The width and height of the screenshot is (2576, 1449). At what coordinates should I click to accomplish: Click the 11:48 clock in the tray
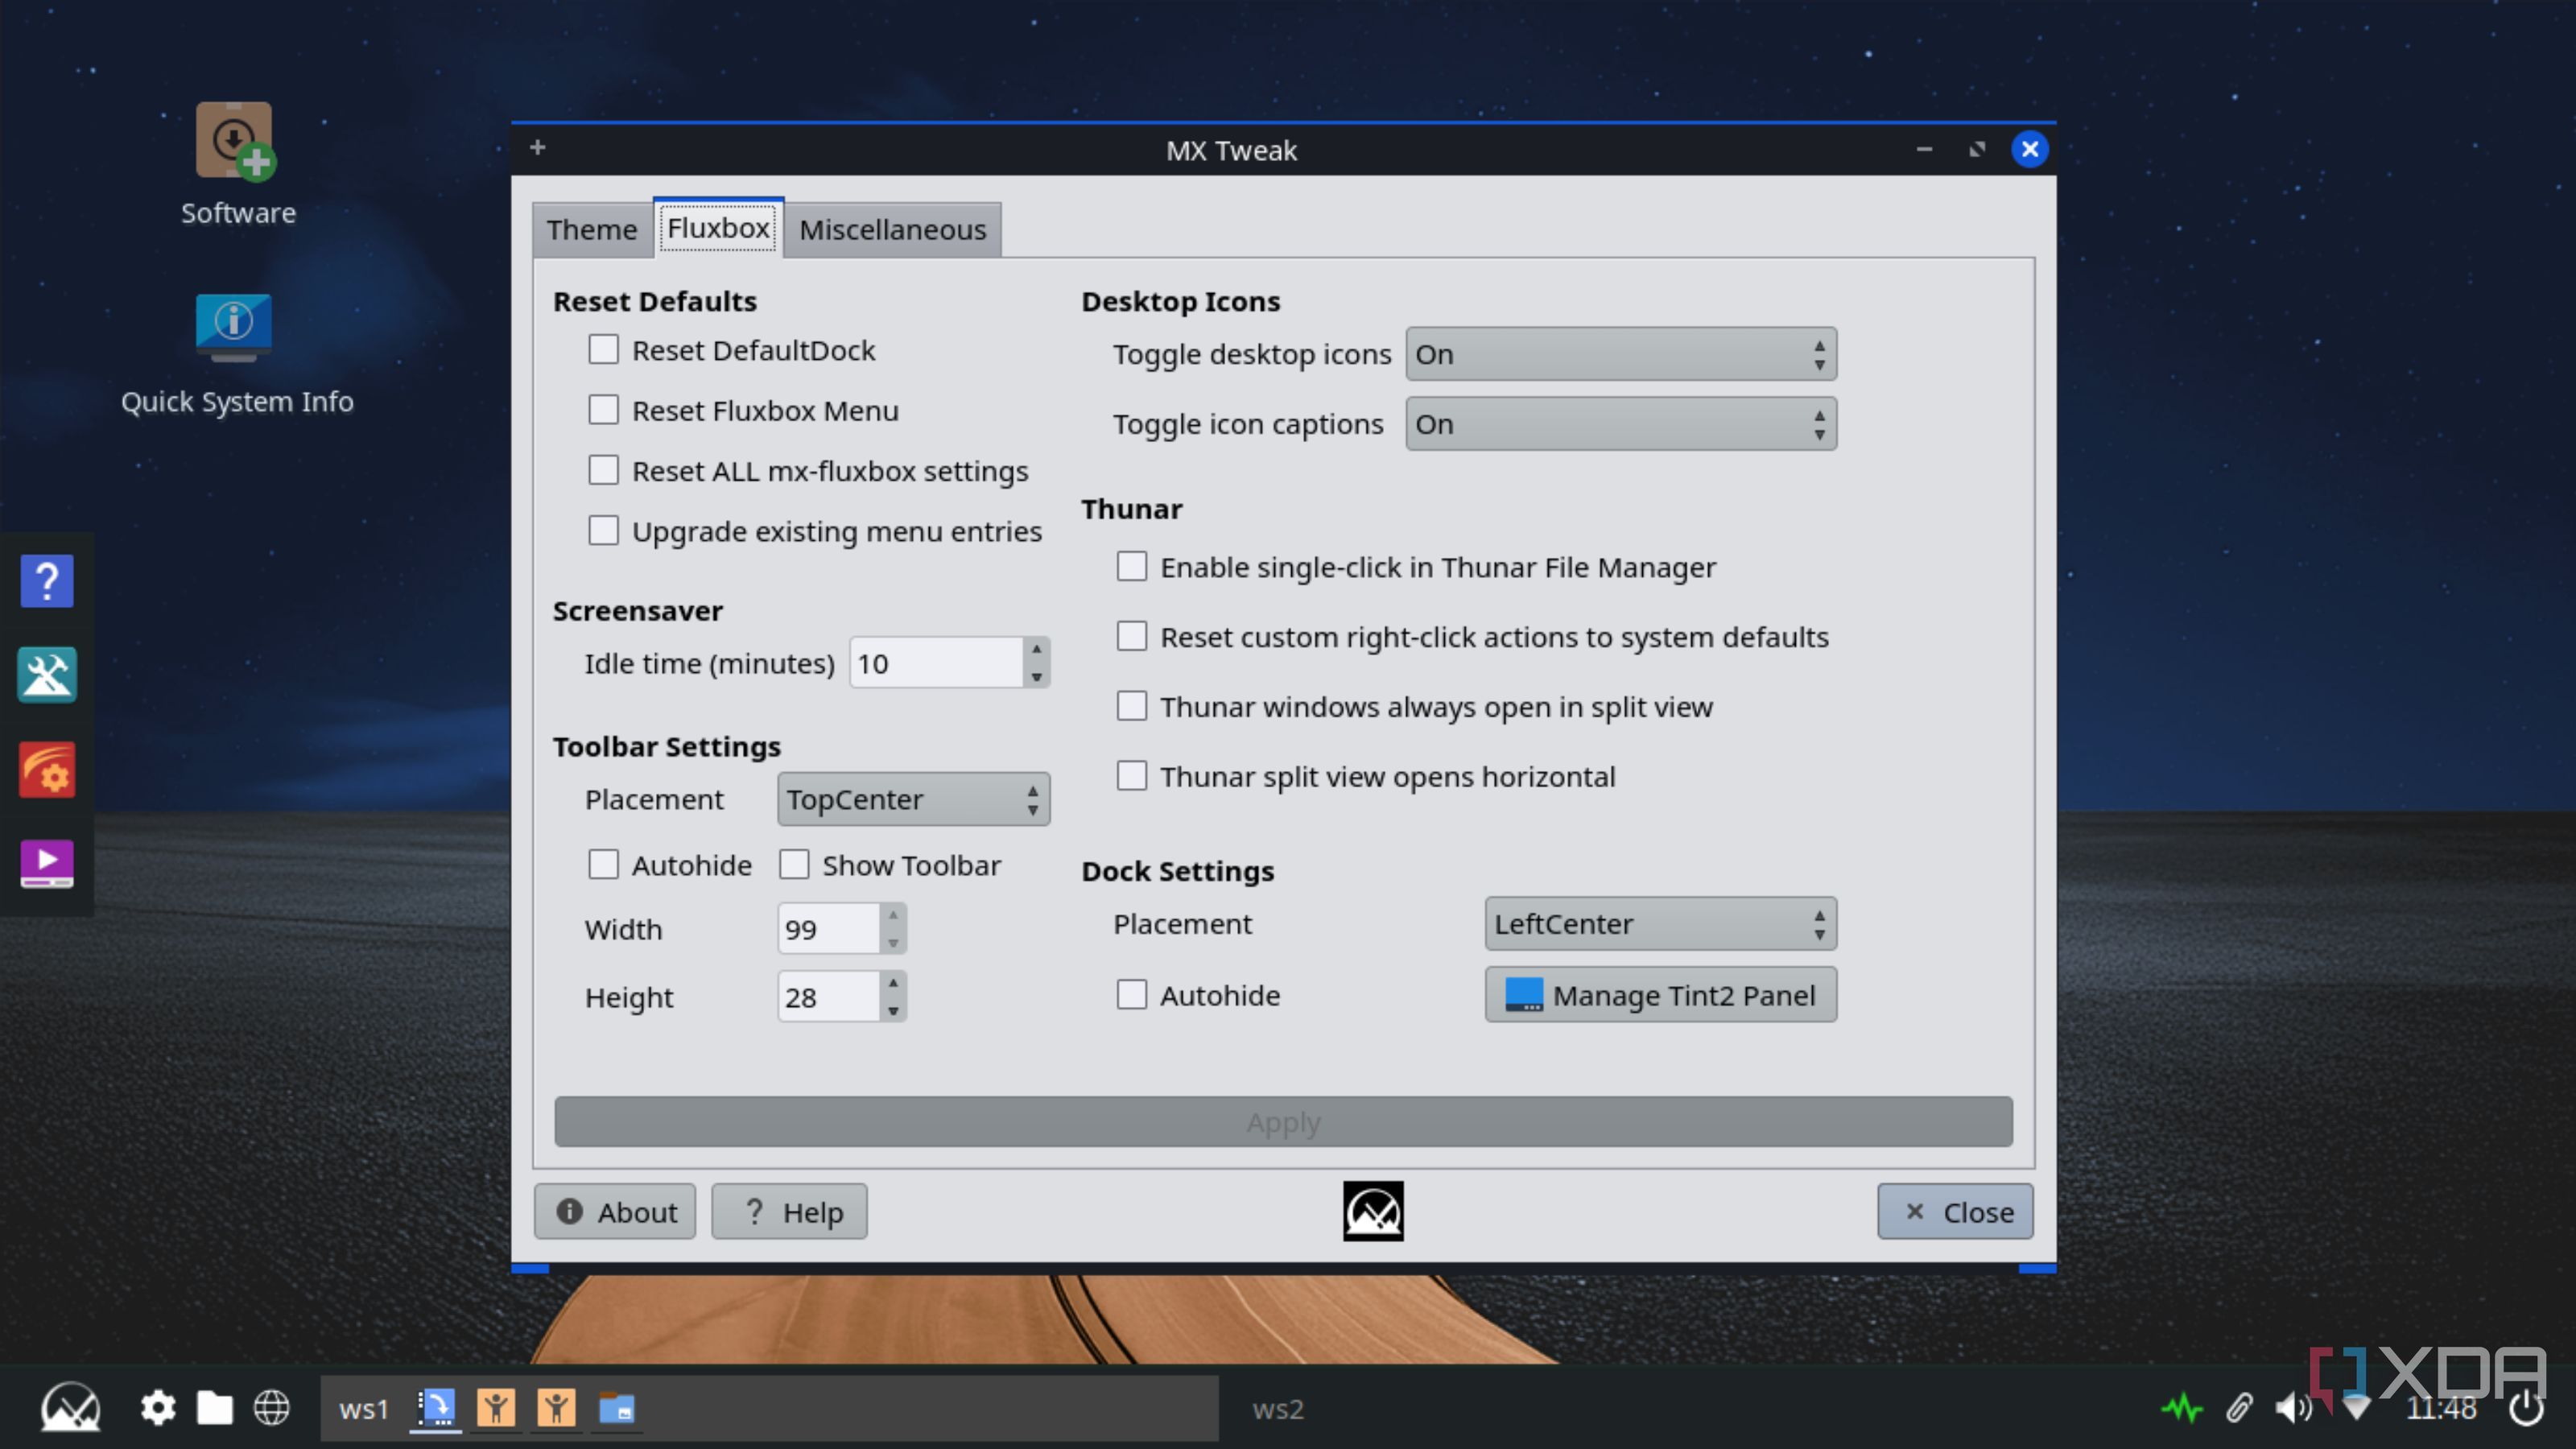pos(2441,1409)
